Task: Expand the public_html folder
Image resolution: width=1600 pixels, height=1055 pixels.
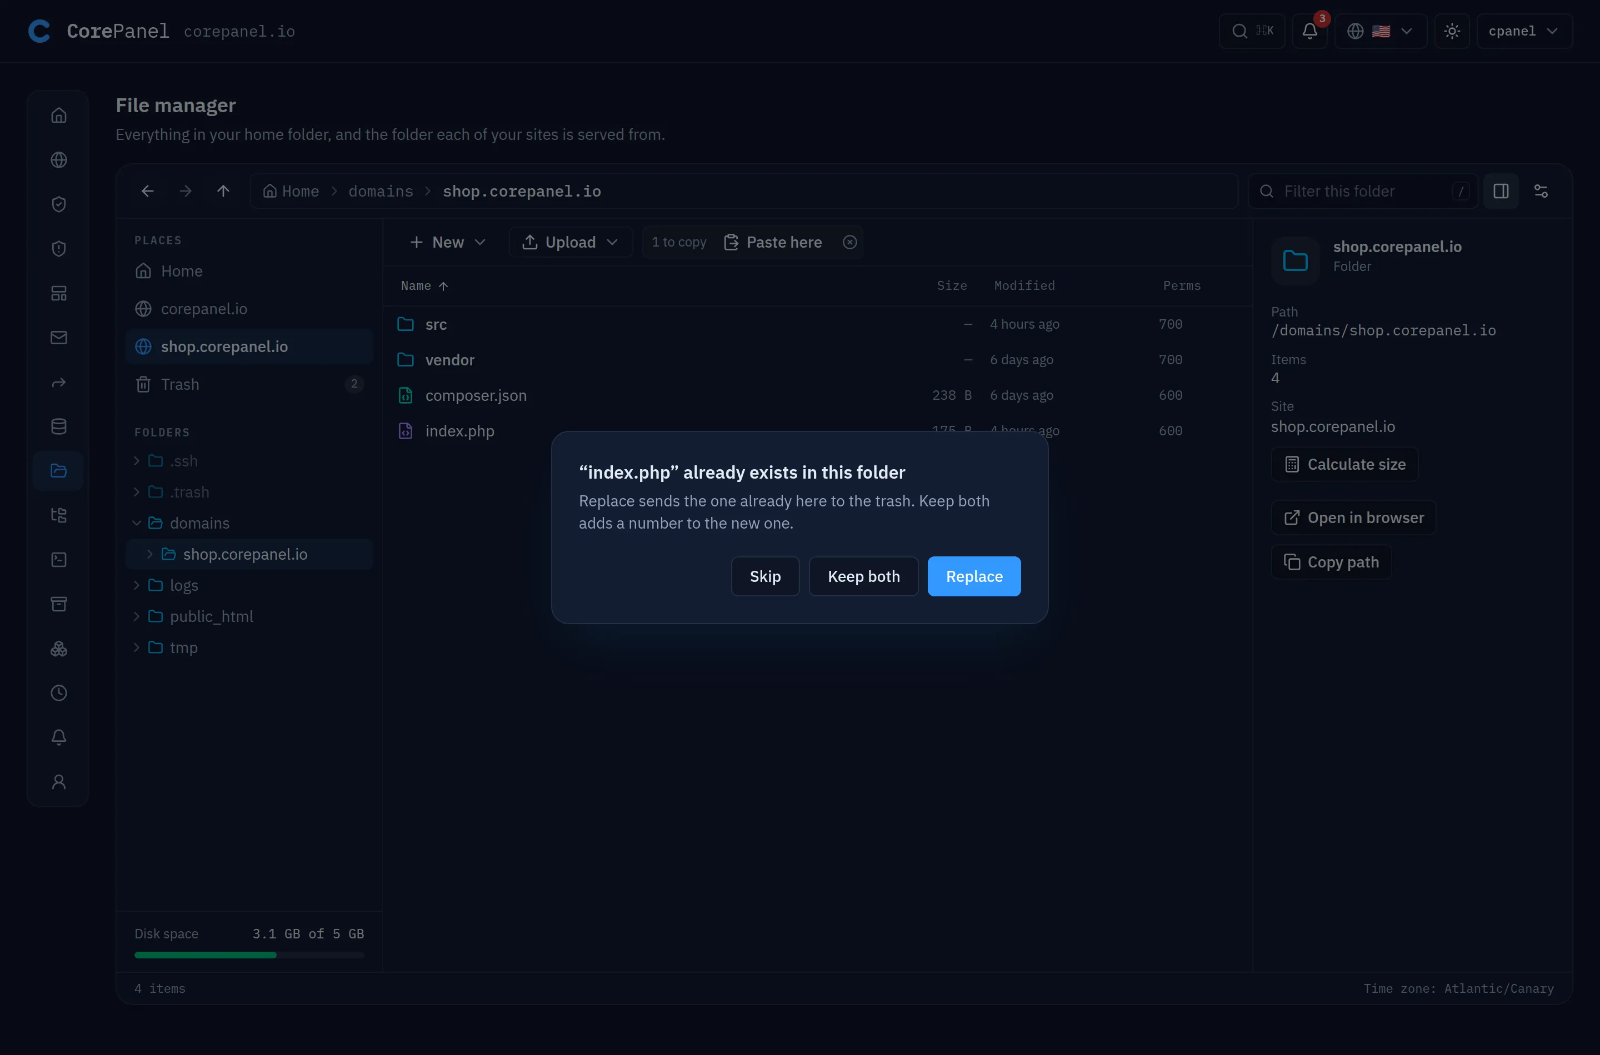Action: click(137, 616)
